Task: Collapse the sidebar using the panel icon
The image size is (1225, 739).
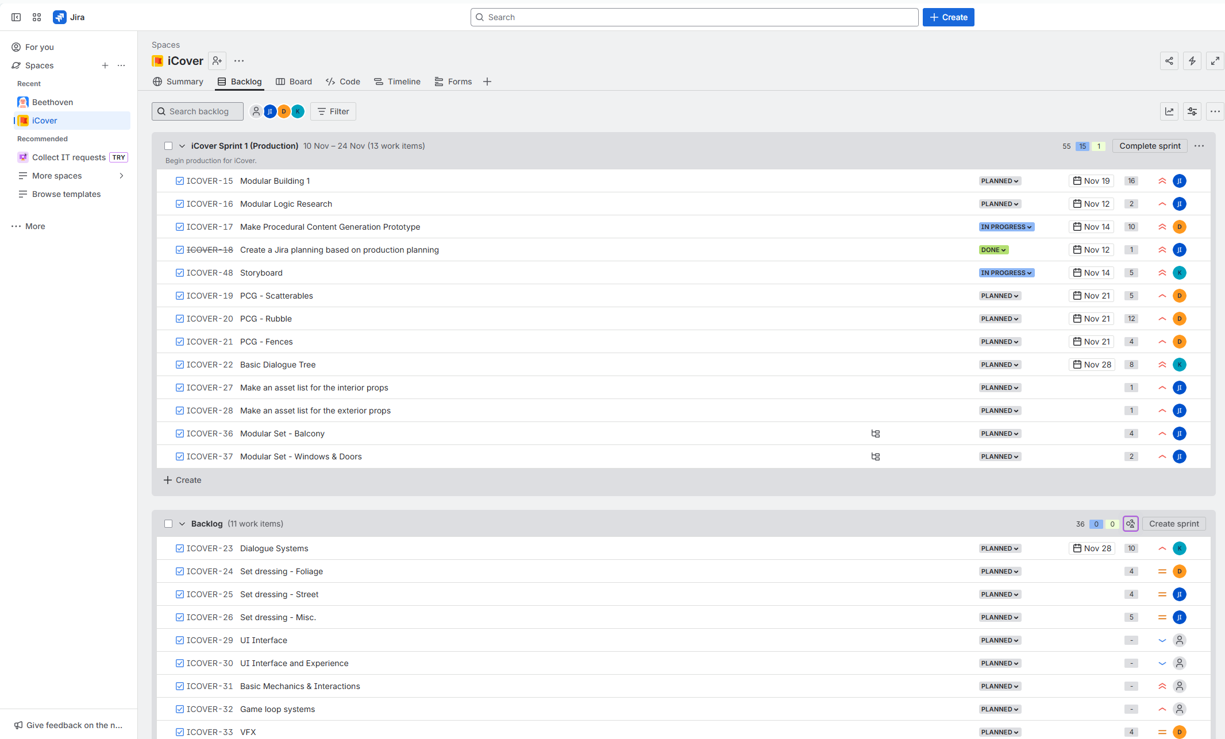Action: click(x=16, y=17)
